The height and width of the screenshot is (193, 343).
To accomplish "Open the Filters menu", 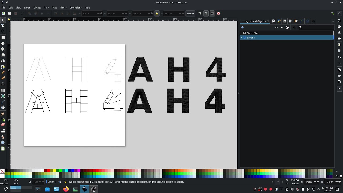I will pyautogui.click(x=63, y=8).
